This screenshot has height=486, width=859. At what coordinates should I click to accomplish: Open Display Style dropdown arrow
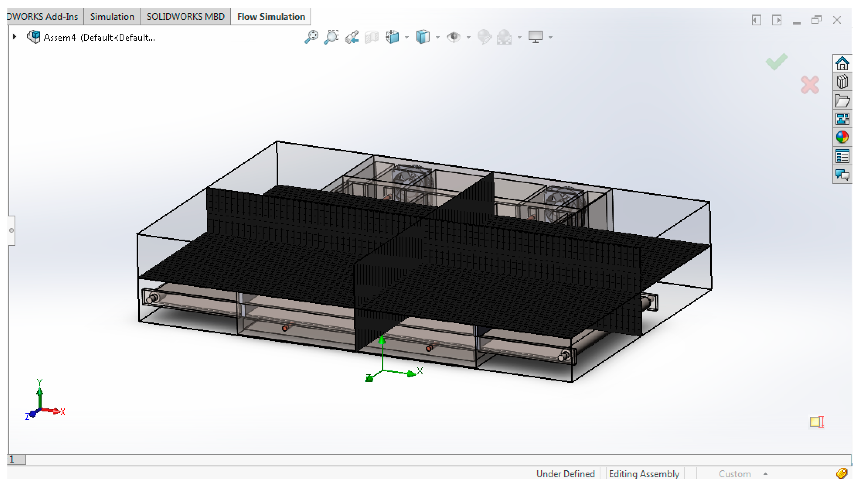click(438, 37)
